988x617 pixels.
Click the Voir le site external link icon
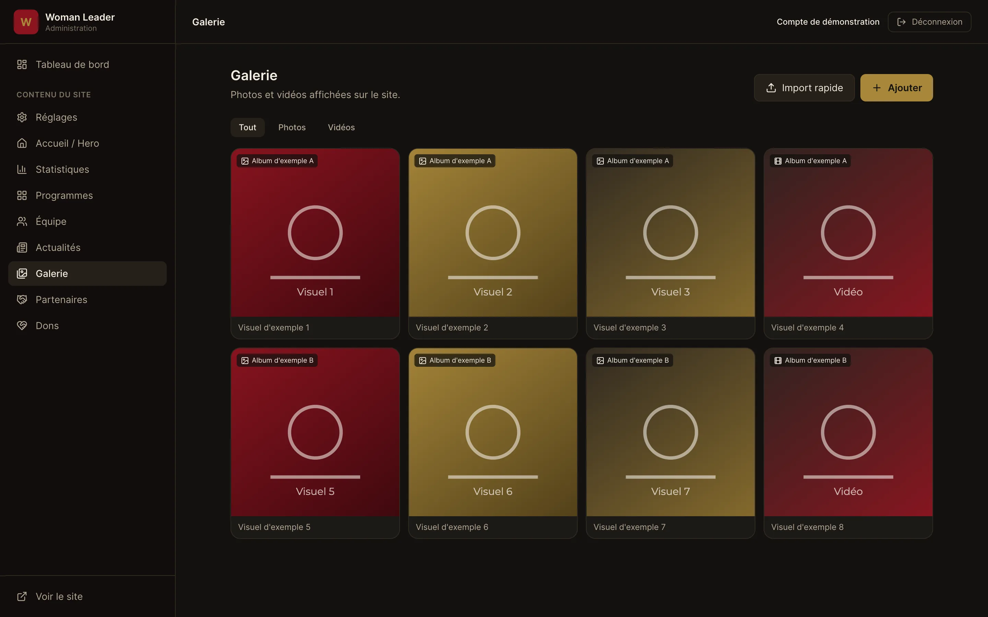click(22, 596)
